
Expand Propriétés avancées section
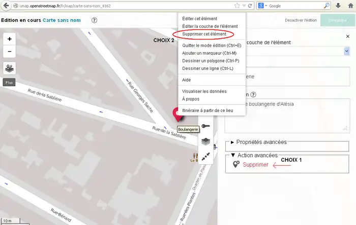point(261,142)
